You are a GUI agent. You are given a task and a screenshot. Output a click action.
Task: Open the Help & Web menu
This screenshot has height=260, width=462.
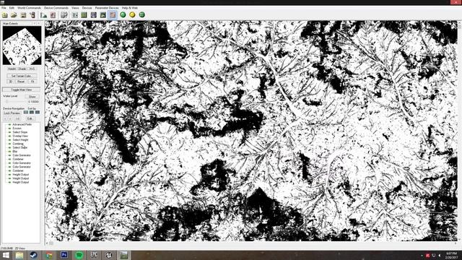tap(130, 8)
